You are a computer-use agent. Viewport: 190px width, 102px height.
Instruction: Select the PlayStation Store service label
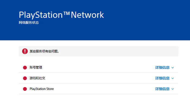click(x=42, y=89)
